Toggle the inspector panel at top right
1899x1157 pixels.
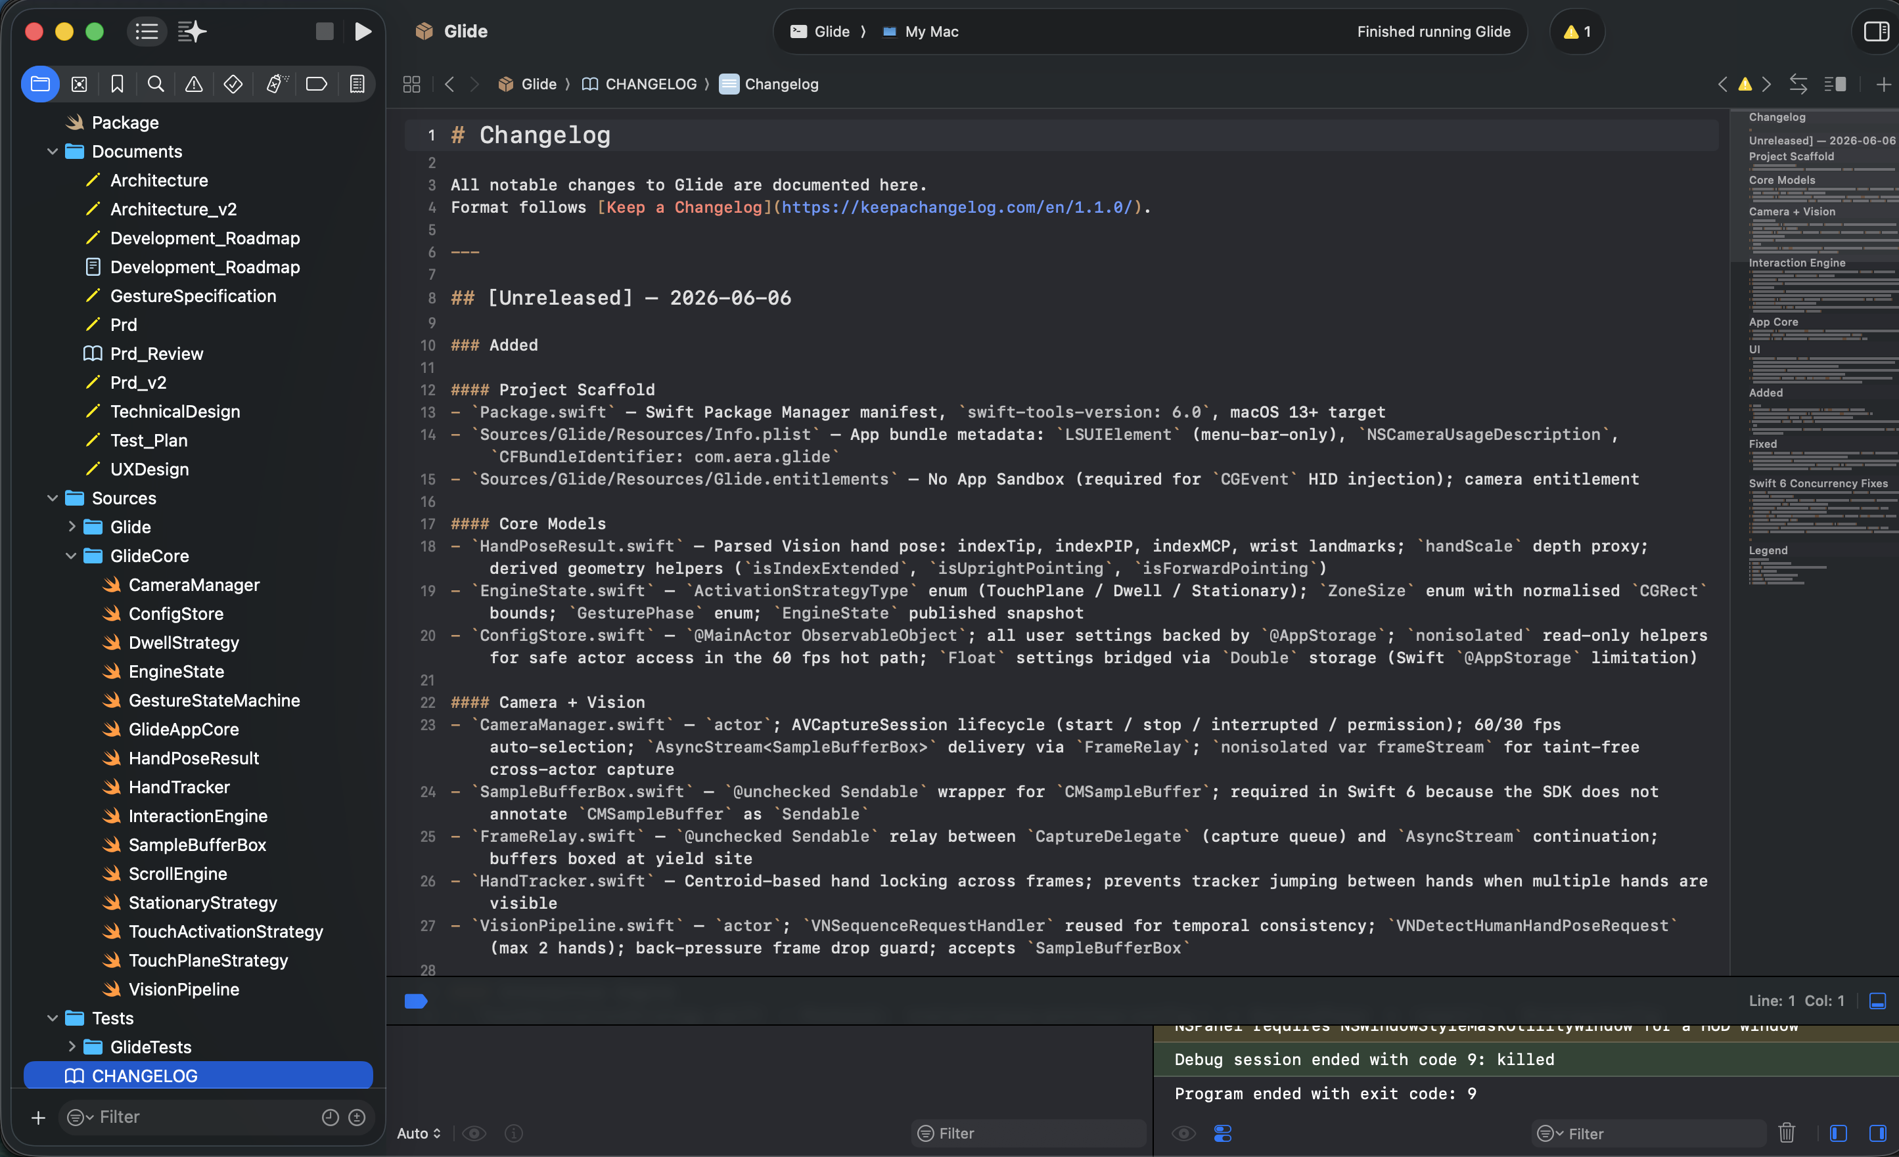pos(1876,32)
